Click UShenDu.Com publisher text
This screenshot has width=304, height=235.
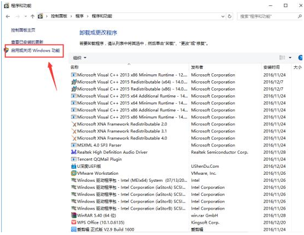point(205,166)
